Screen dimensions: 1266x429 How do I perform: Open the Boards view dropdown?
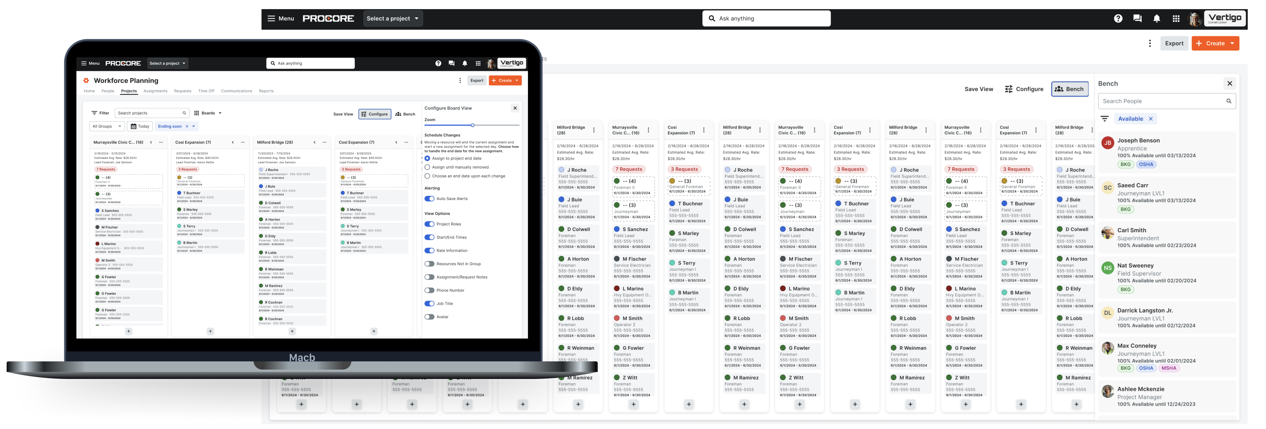[x=208, y=113]
